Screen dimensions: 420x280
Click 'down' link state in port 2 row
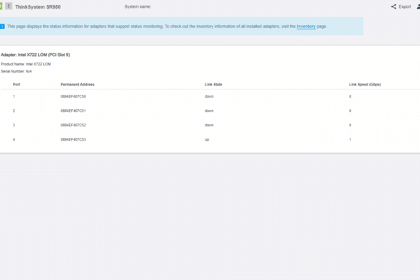tap(209, 111)
